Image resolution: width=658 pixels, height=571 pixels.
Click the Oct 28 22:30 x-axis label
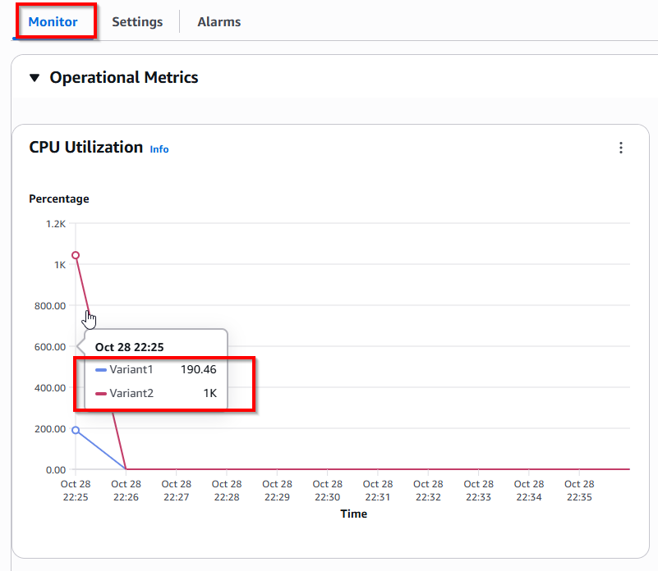click(x=327, y=491)
